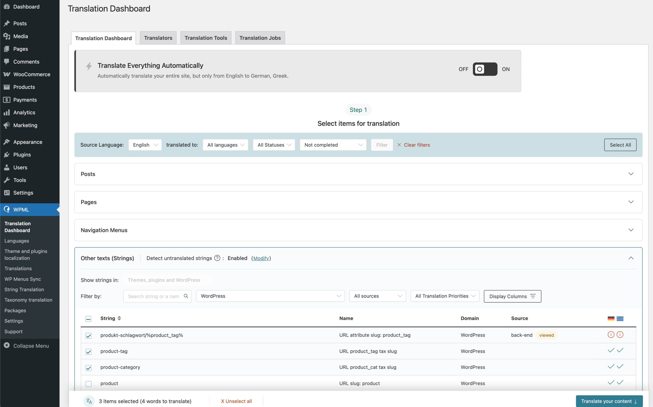
Task: Click the String column sort arrows
Action: coord(119,318)
